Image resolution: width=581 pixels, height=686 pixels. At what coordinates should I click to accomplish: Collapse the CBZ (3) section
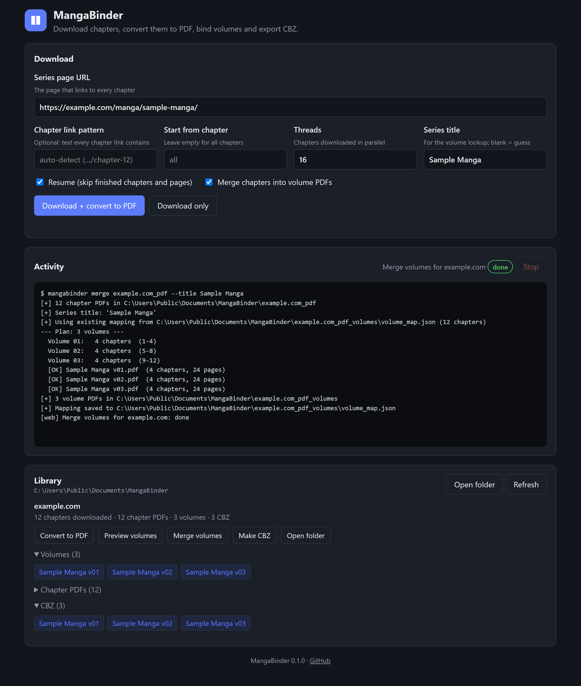pyautogui.click(x=49, y=606)
